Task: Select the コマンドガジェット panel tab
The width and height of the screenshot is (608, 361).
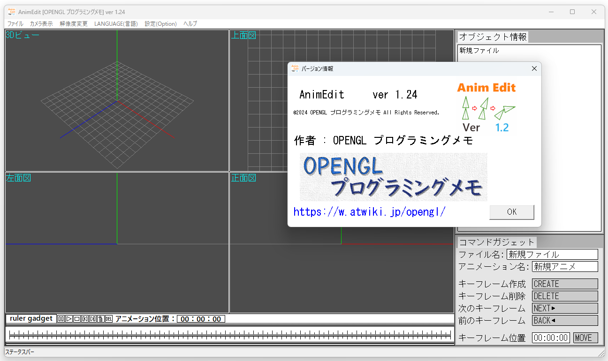Action: click(x=497, y=242)
